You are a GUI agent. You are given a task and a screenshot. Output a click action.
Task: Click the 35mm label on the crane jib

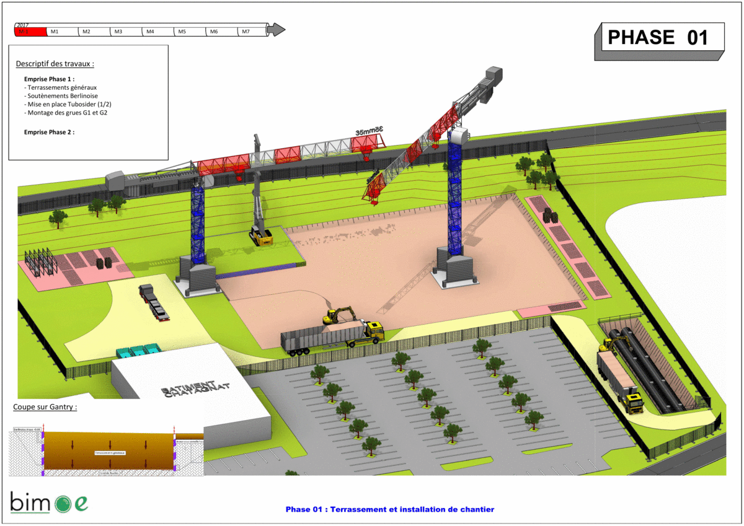[x=370, y=130]
